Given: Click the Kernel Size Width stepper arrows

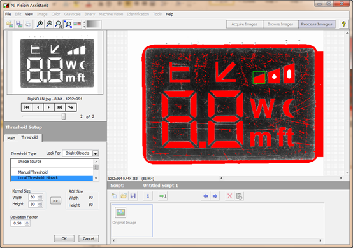Looking at the screenshot, I should tap(40, 197).
